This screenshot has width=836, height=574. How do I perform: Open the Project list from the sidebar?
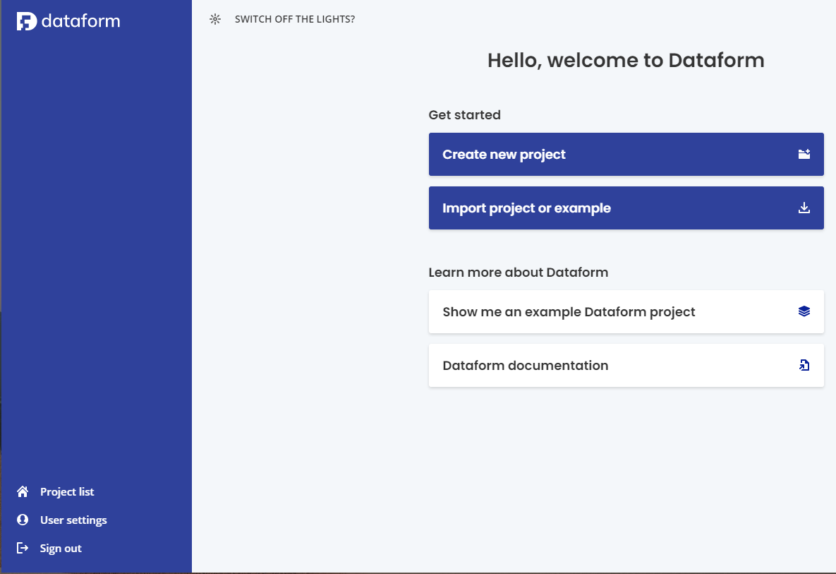(x=67, y=491)
